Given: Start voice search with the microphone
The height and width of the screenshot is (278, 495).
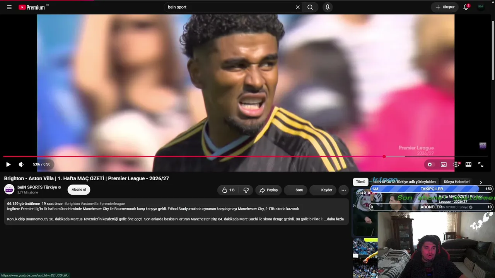Looking at the screenshot, I should point(328,7).
